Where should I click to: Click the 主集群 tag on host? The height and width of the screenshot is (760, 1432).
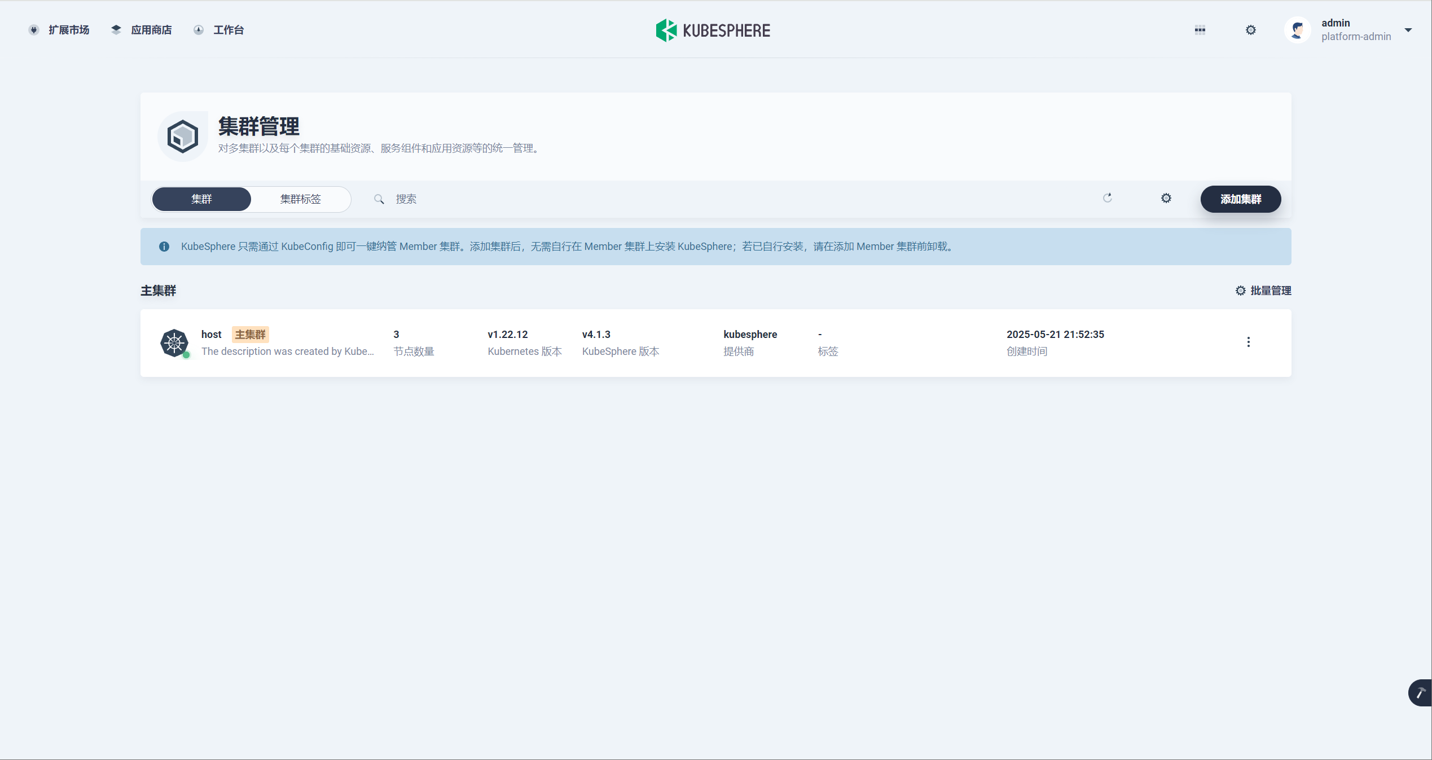coord(251,335)
